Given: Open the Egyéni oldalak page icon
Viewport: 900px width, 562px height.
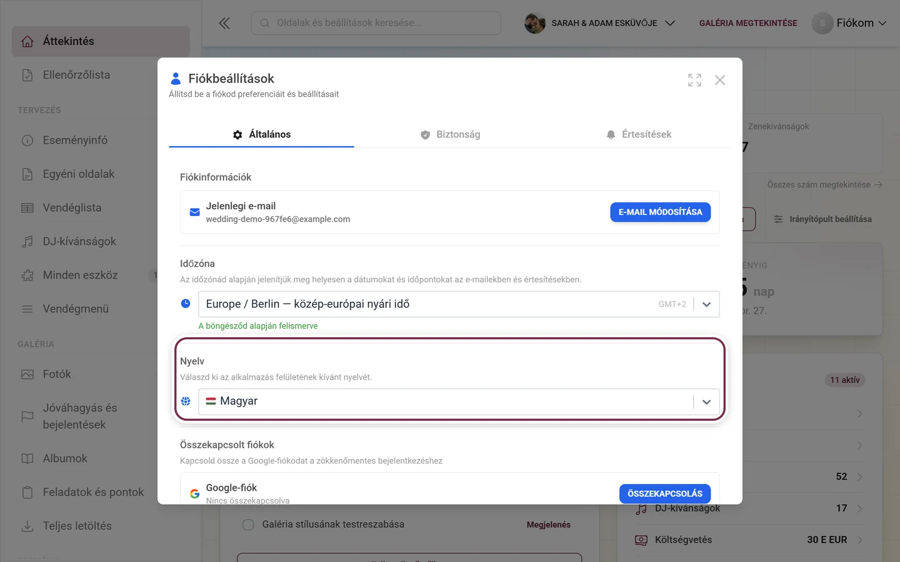Looking at the screenshot, I should (x=27, y=174).
